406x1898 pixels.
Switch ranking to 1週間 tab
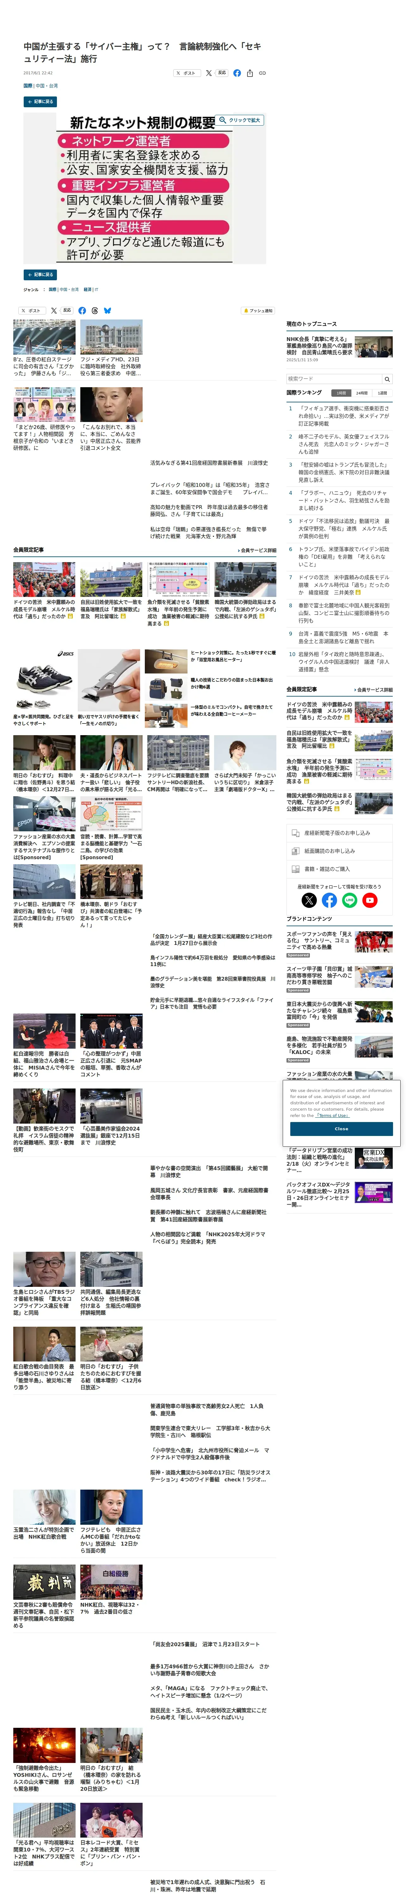tap(382, 394)
